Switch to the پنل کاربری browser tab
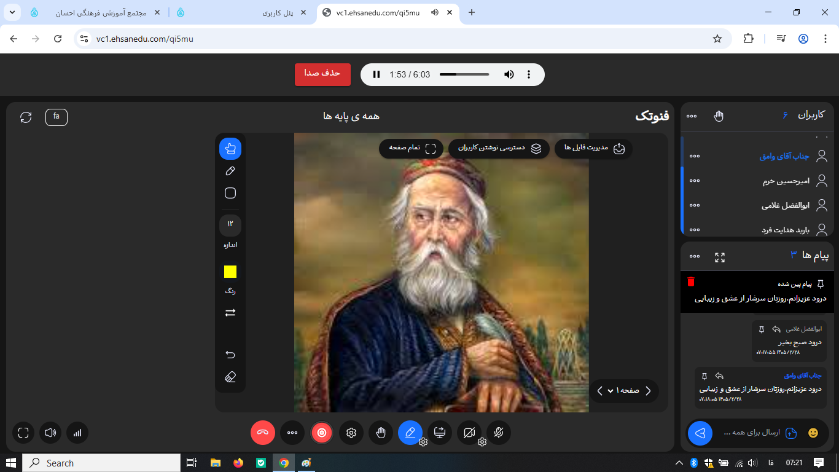 pos(241,12)
